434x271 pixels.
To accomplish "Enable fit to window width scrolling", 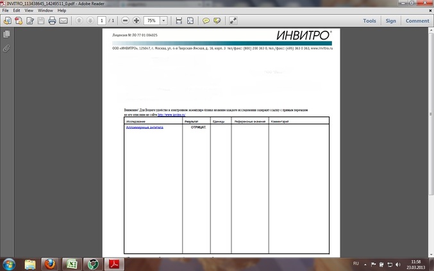I will click(x=179, y=21).
